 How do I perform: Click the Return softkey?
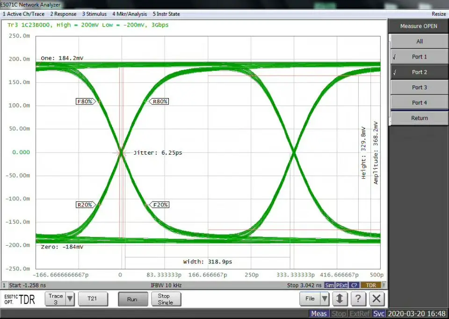tap(419, 118)
